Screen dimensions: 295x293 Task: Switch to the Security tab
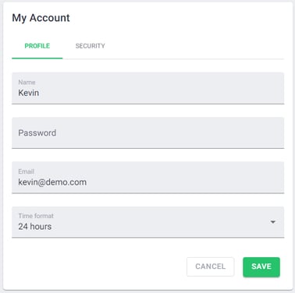[90, 46]
